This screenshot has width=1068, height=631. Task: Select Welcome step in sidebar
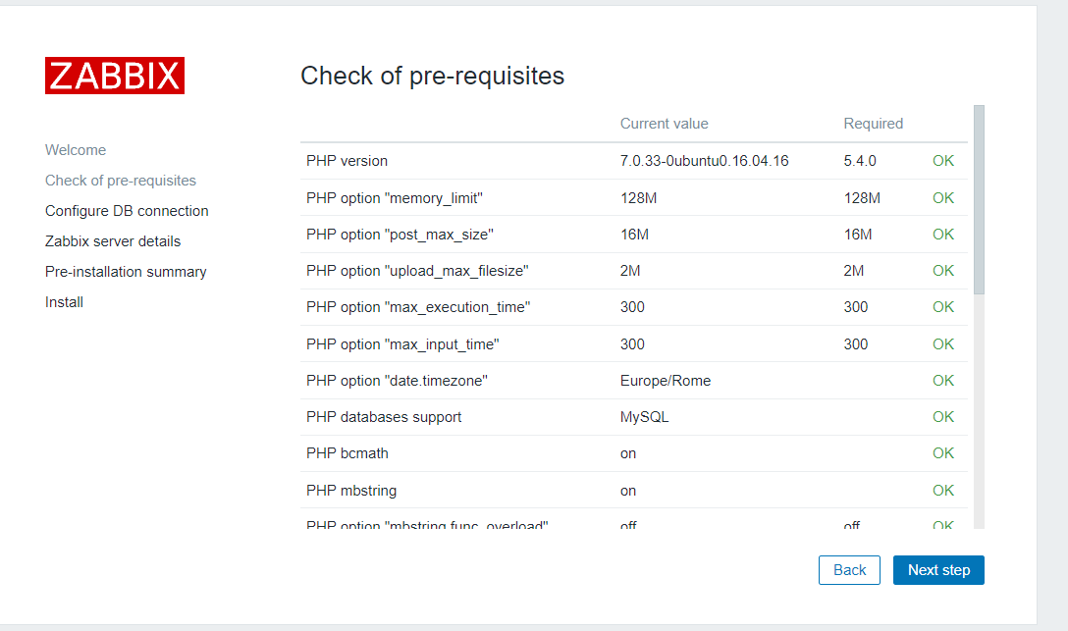pos(76,150)
